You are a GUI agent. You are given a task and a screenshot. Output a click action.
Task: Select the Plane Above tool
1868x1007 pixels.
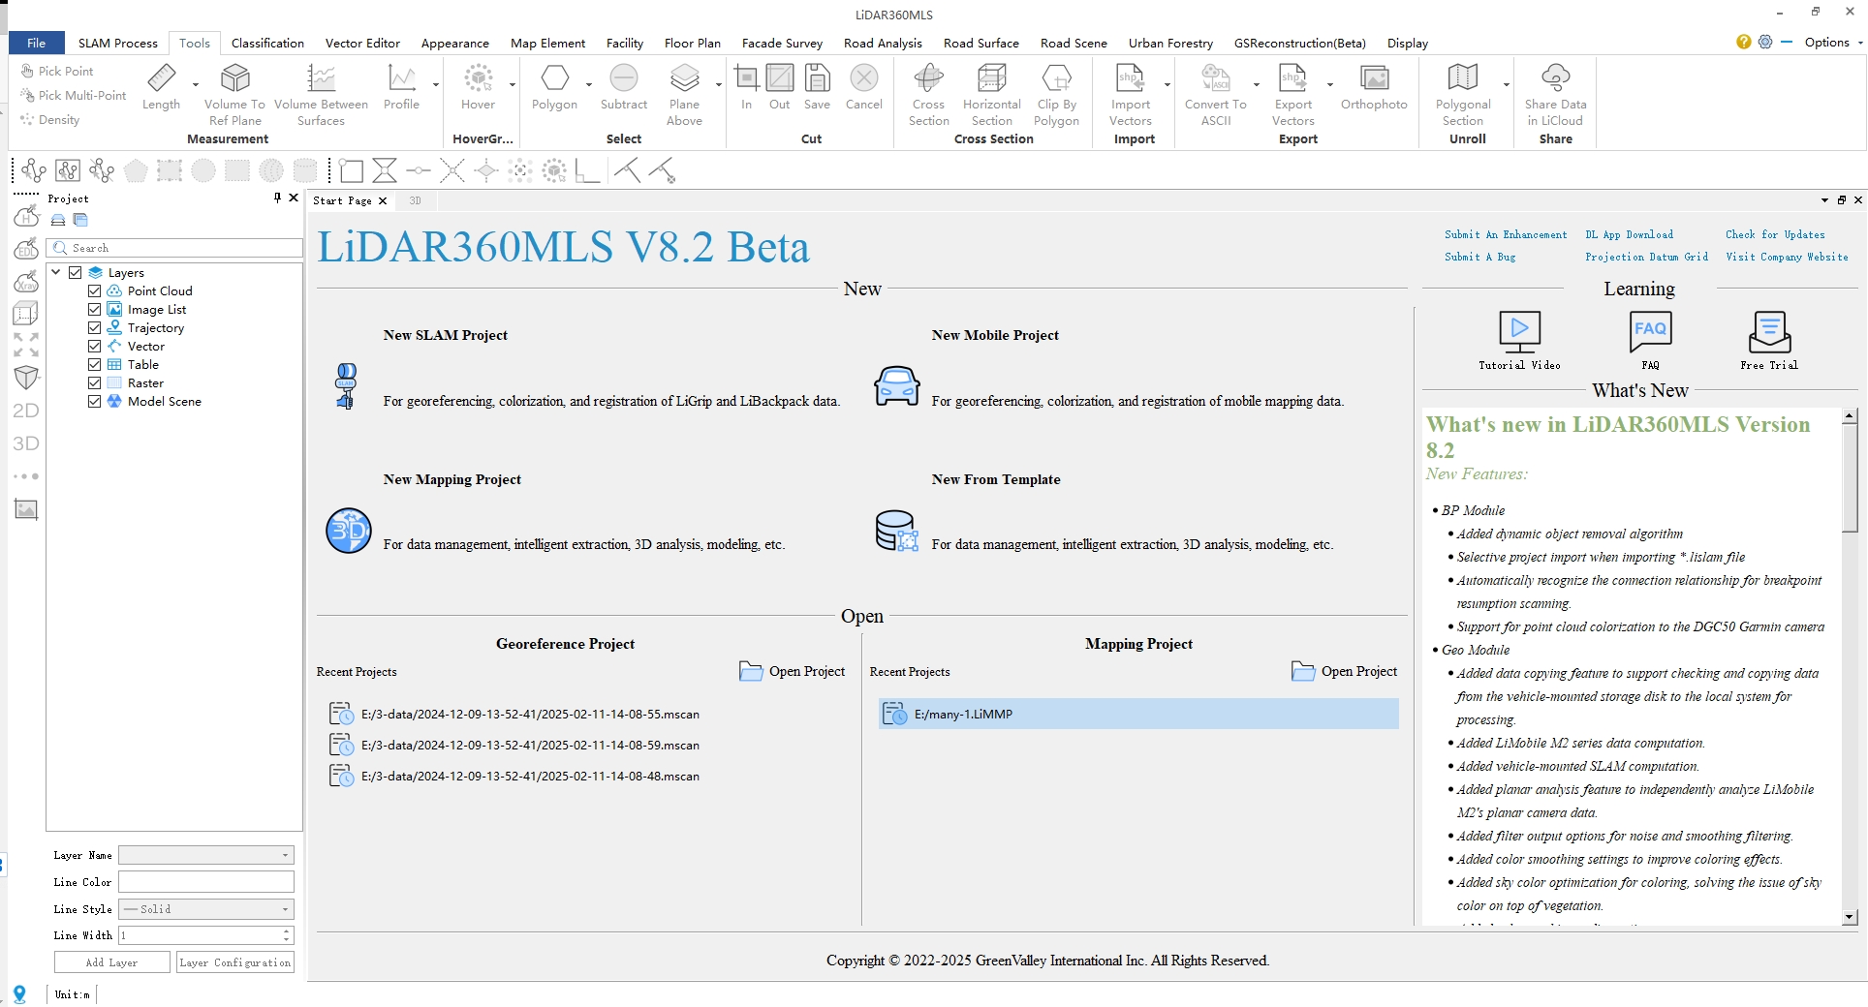pyautogui.click(x=684, y=94)
